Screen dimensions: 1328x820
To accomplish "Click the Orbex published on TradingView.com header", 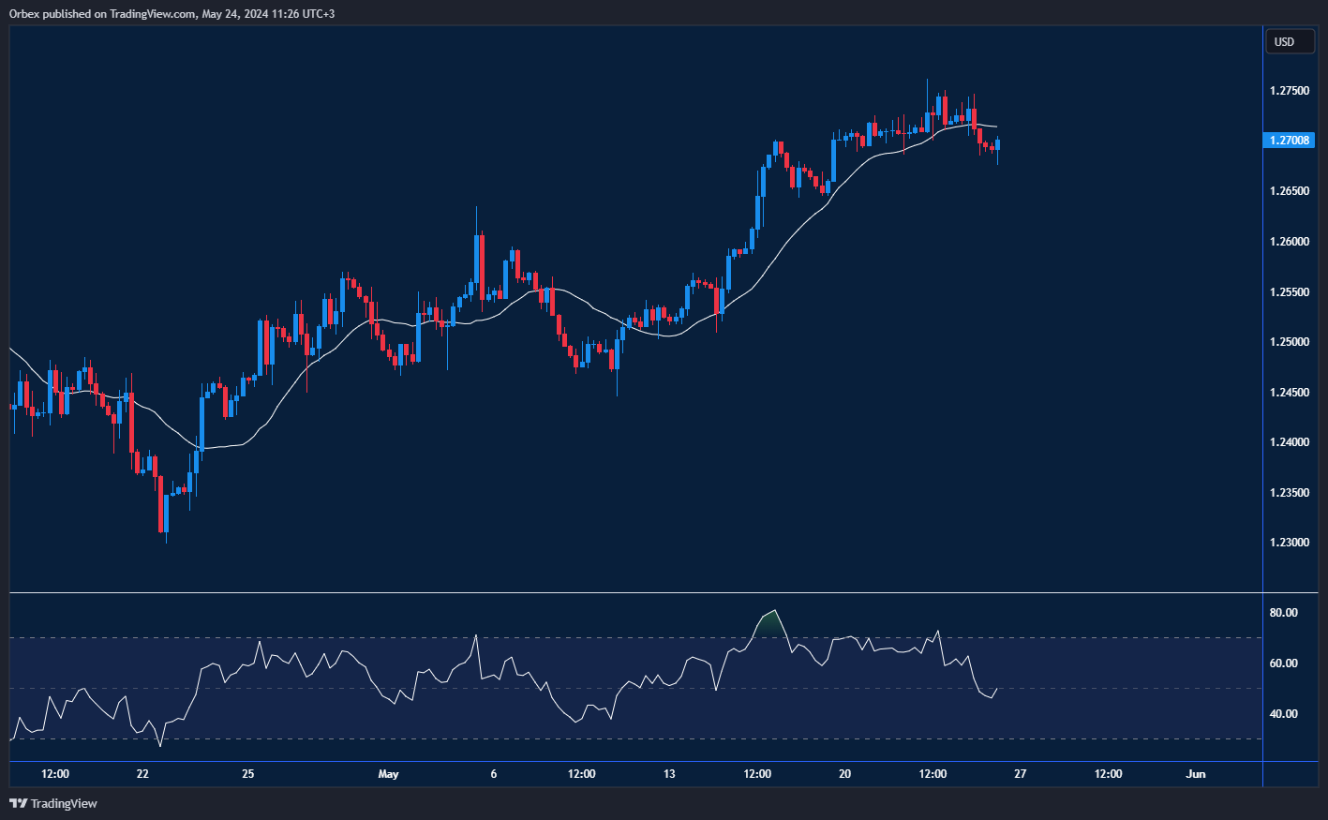I will coord(172,13).
